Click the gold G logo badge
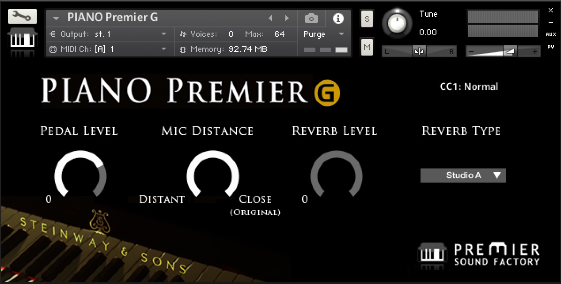The height and width of the screenshot is (284, 561). (x=327, y=91)
